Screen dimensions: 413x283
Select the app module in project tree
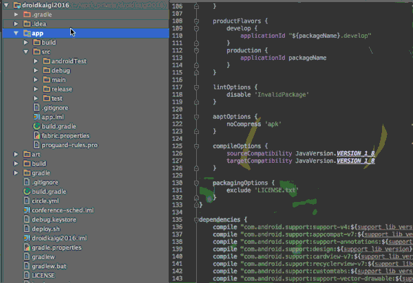click(x=86, y=33)
